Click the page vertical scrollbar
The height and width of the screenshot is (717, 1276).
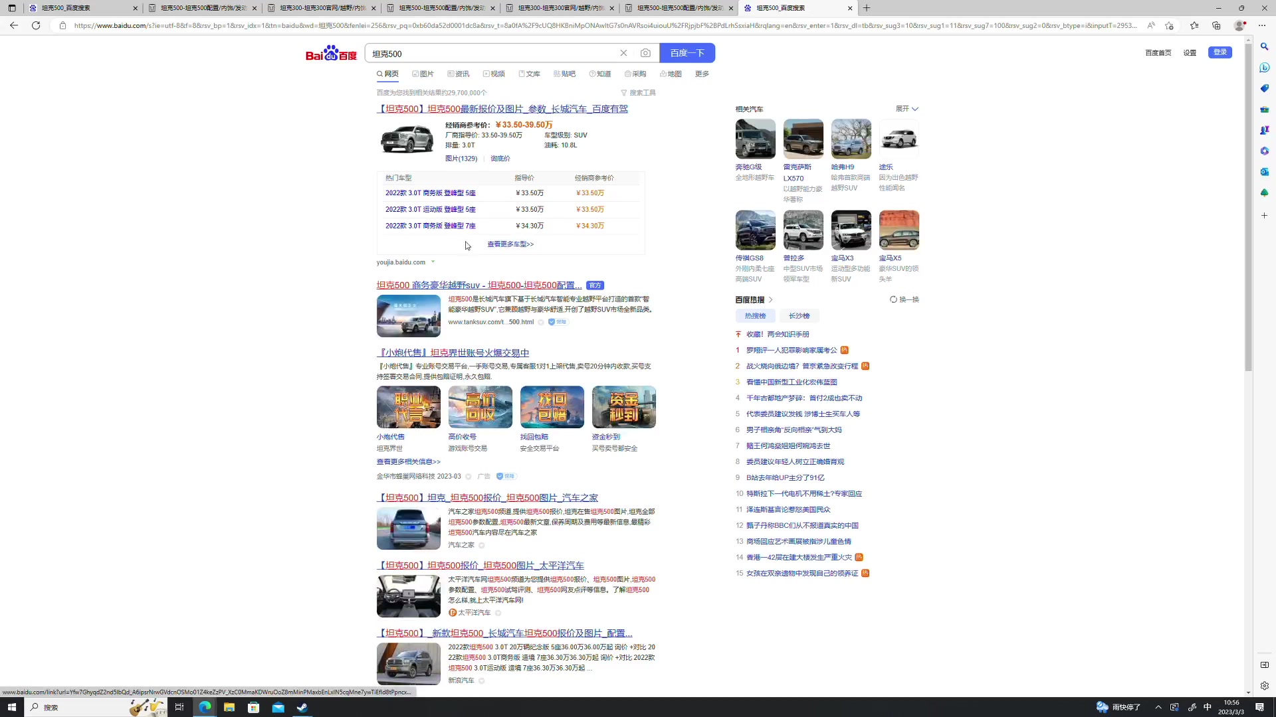pyautogui.click(x=1248, y=206)
